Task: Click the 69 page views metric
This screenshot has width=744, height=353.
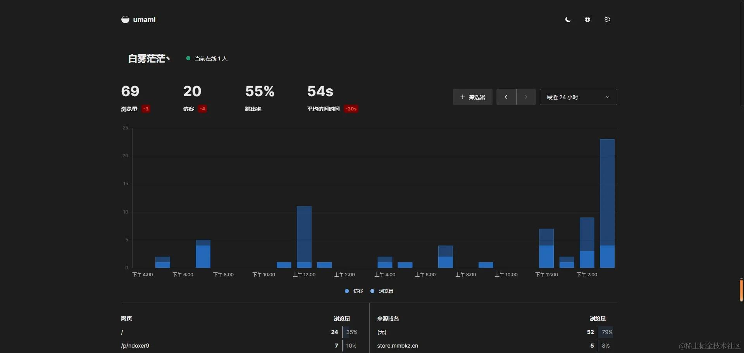Action: pos(130,91)
